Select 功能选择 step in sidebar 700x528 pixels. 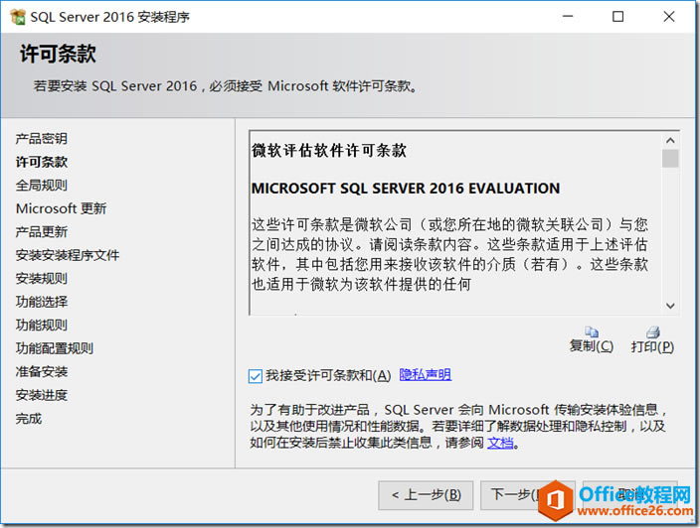click(42, 302)
